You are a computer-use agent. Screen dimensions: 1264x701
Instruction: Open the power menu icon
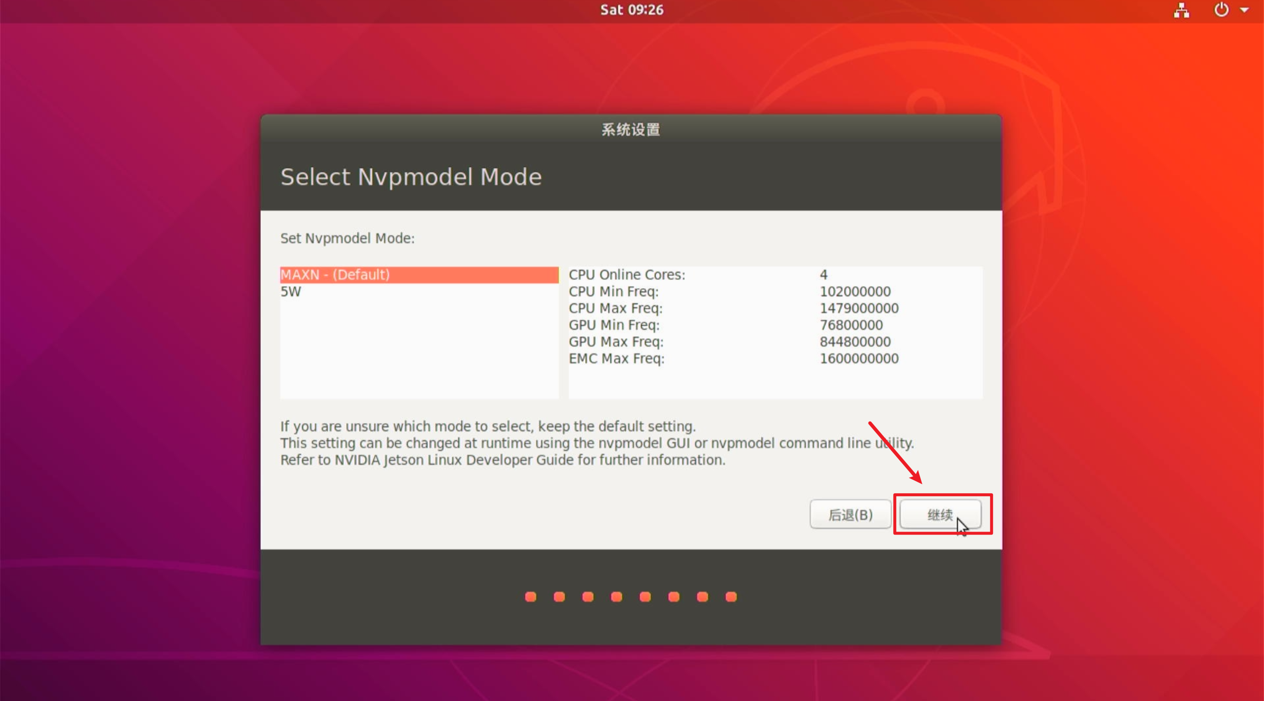[1221, 10]
